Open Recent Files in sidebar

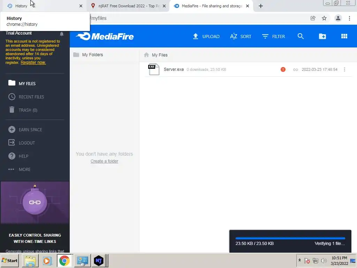click(x=26, y=97)
